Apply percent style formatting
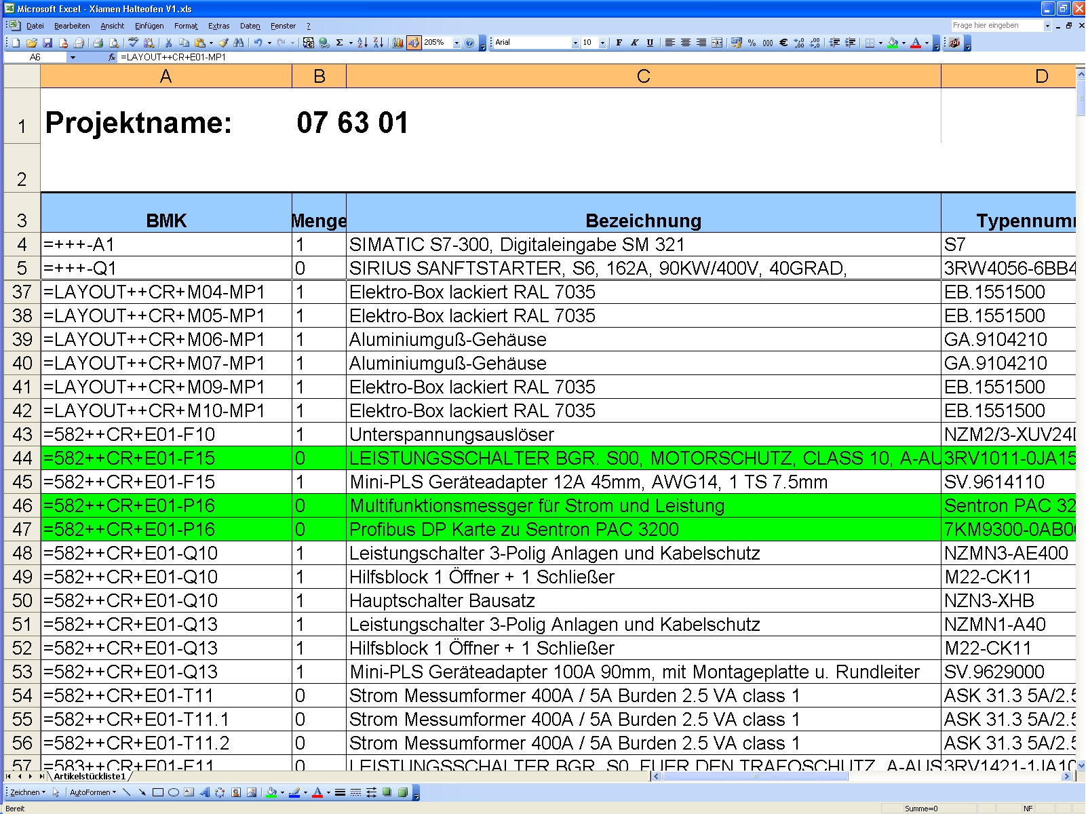The height and width of the screenshot is (814, 1088). pos(752,43)
